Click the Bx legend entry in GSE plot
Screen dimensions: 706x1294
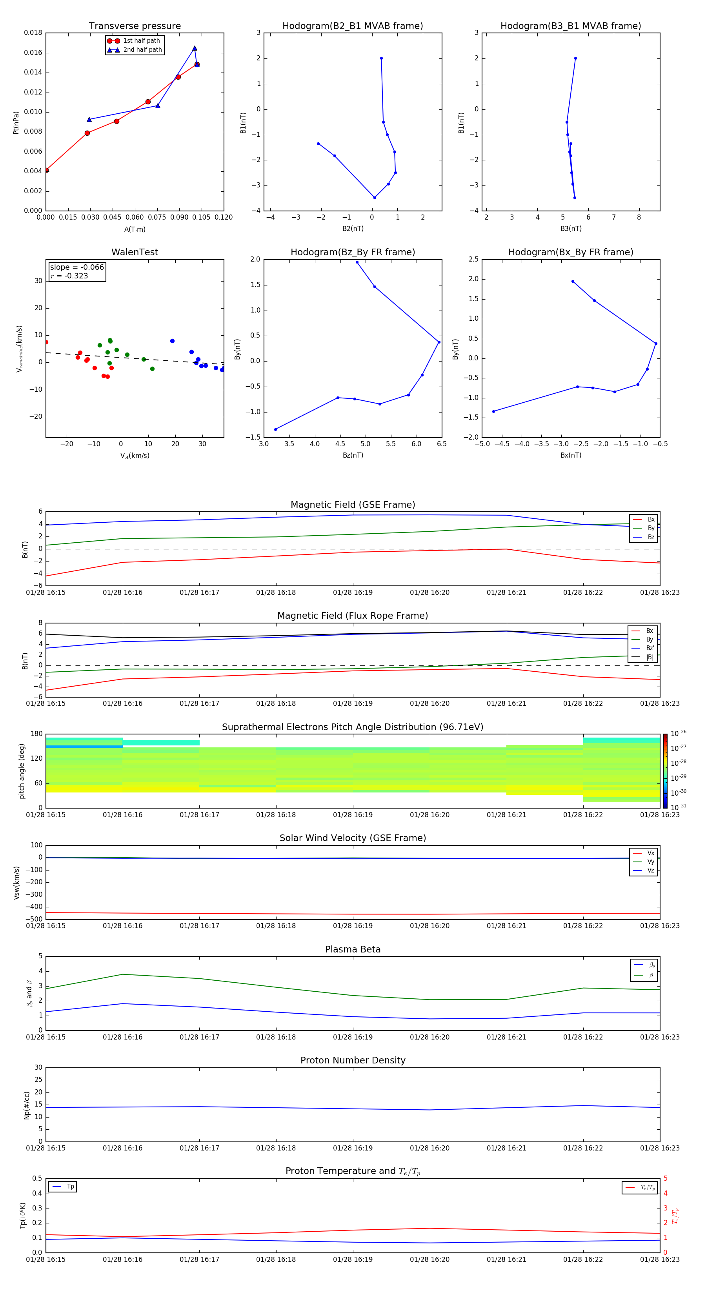tap(644, 520)
